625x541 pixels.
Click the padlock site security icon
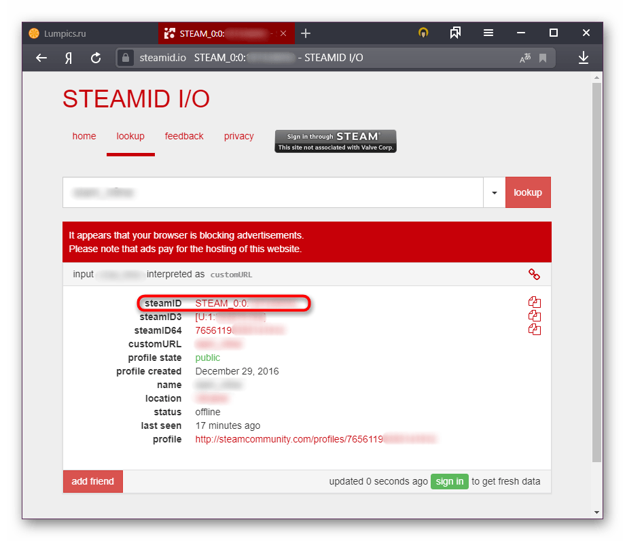(126, 58)
